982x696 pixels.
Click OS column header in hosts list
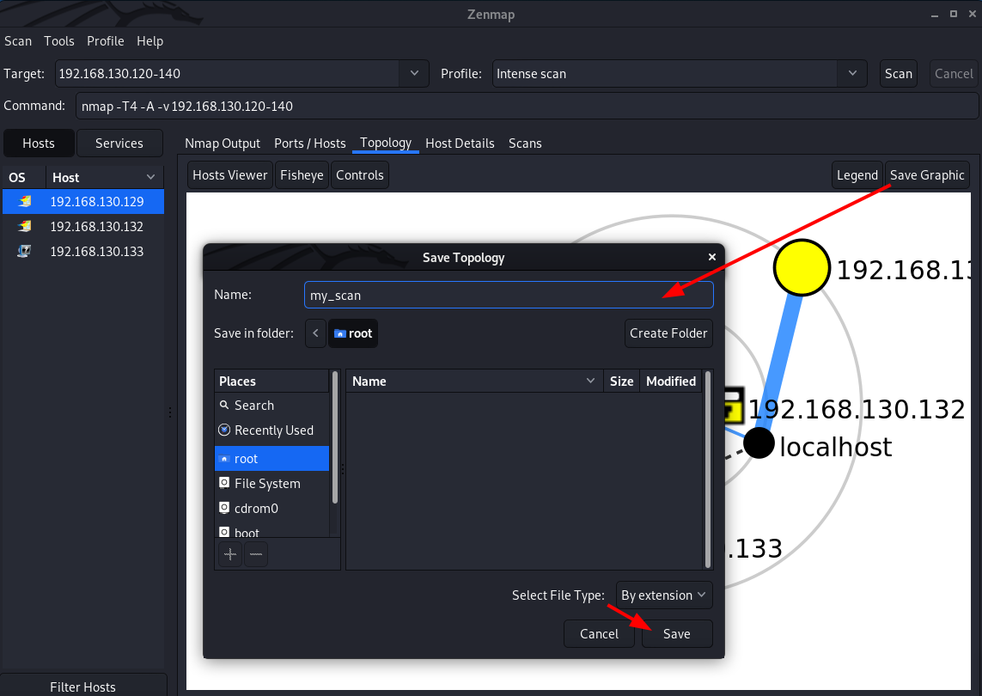pyautogui.click(x=24, y=177)
